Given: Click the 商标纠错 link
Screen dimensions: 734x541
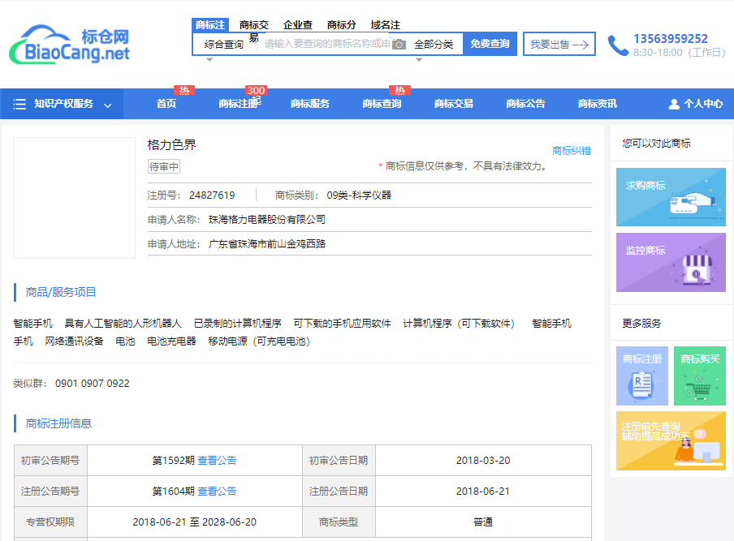Looking at the screenshot, I should 572,151.
